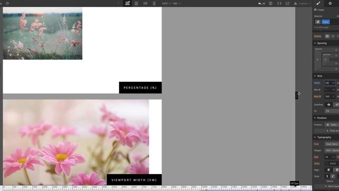The height and width of the screenshot is (191, 339).
Task: Click the Image element label icon
Action: point(315,10)
